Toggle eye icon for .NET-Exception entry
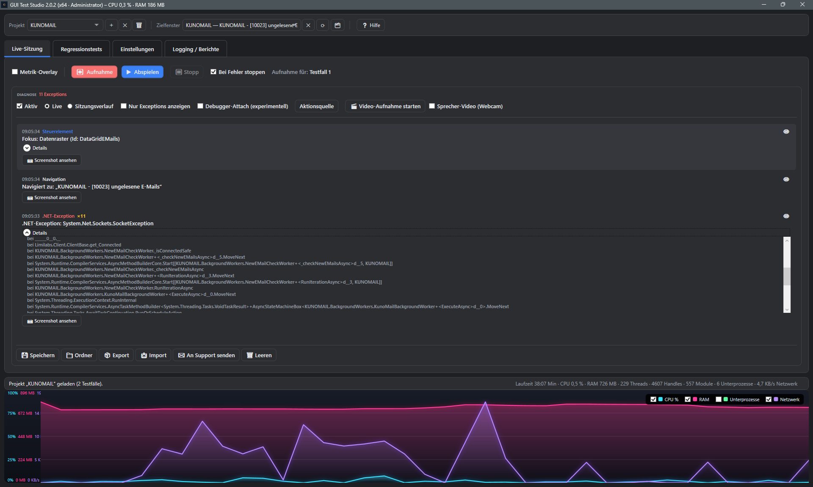Image resolution: width=813 pixels, height=487 pixels. click(786, 216)
